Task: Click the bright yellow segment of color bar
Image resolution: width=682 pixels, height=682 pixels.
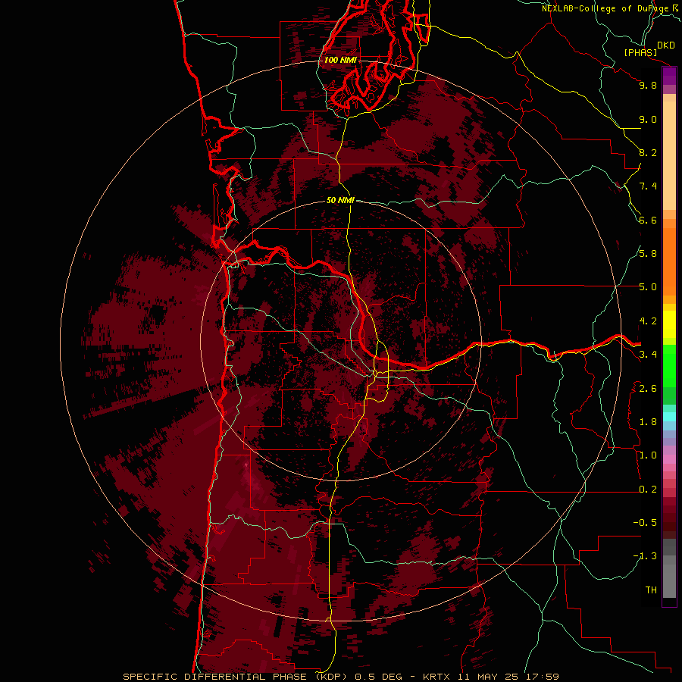Action: (669, 324)
